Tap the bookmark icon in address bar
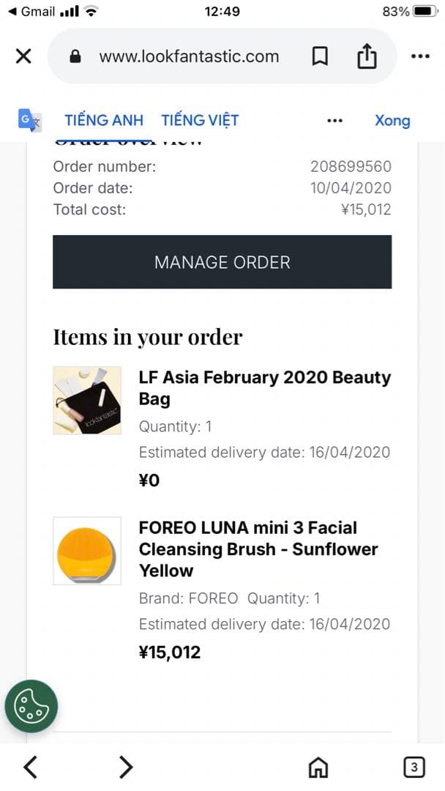 [x=321, y=56]
